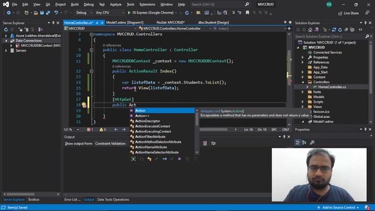The width and height of the screenshot is (375, 211).
Task: Collapse the HomeController class code region
Action: pyautogui.click(x=91, y=50)
